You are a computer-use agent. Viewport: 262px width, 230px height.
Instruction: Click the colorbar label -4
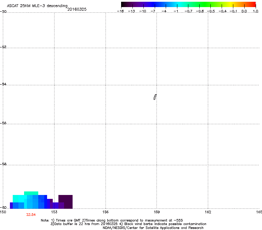pos(164,11)
